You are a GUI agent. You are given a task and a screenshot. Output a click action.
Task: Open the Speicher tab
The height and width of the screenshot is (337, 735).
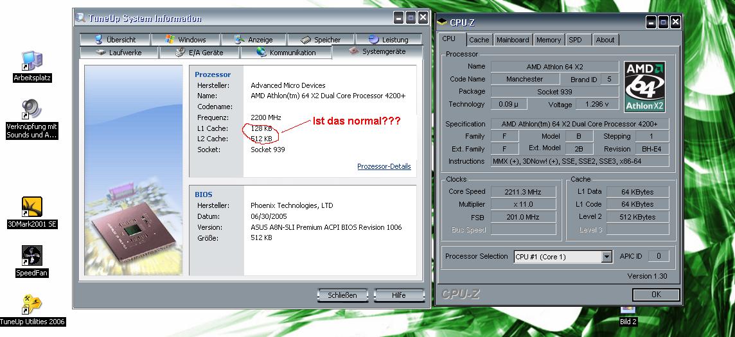[321, 40]
